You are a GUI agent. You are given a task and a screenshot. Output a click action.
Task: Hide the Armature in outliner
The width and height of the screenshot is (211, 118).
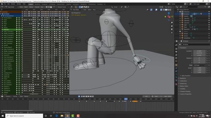coord(209,14)
